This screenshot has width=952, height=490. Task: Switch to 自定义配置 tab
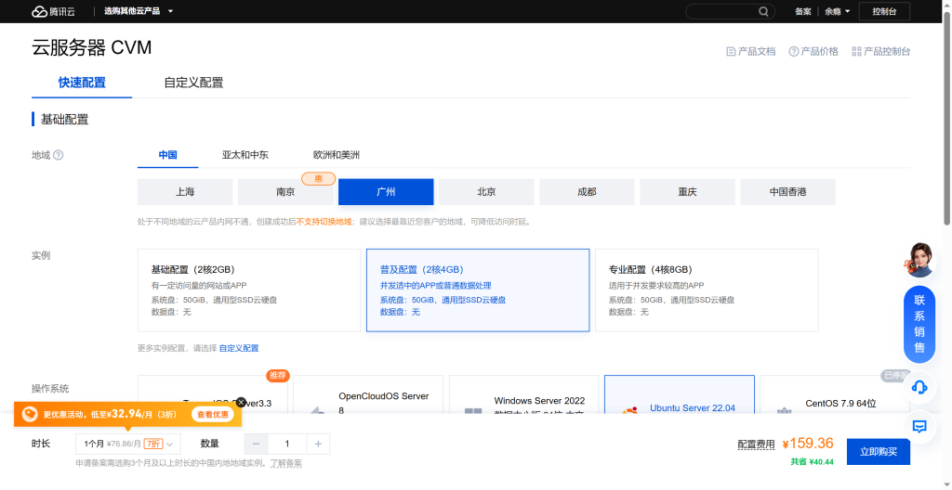pyautogui.click(x=193, y=83)
